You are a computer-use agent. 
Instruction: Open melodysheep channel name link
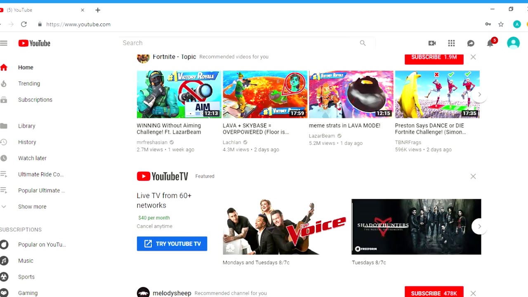[172, 293]
